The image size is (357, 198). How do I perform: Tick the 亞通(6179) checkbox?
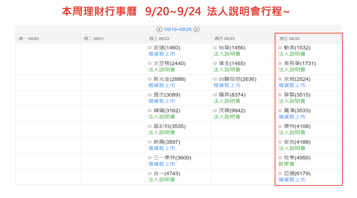click(x=280, y=173)
